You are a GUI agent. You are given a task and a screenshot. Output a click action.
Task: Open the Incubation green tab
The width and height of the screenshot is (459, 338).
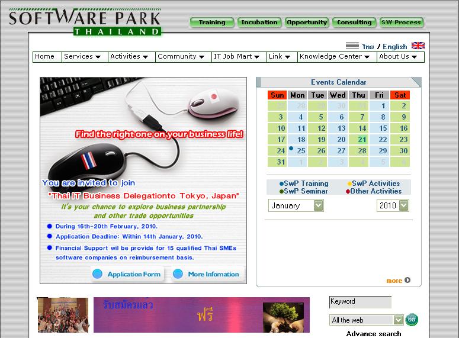[x=259, y=22]
